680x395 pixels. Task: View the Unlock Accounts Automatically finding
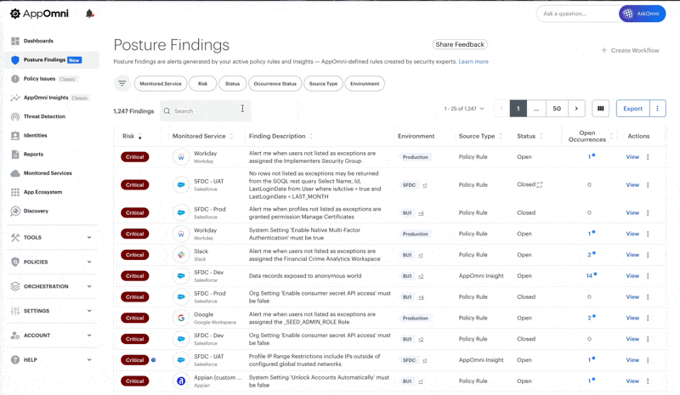[632, 381]
